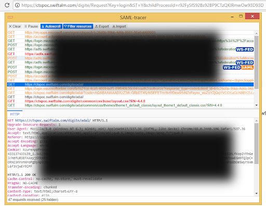
Task: Click the HTTP/1.1 200 OK line
Action: tap(22, 175)
